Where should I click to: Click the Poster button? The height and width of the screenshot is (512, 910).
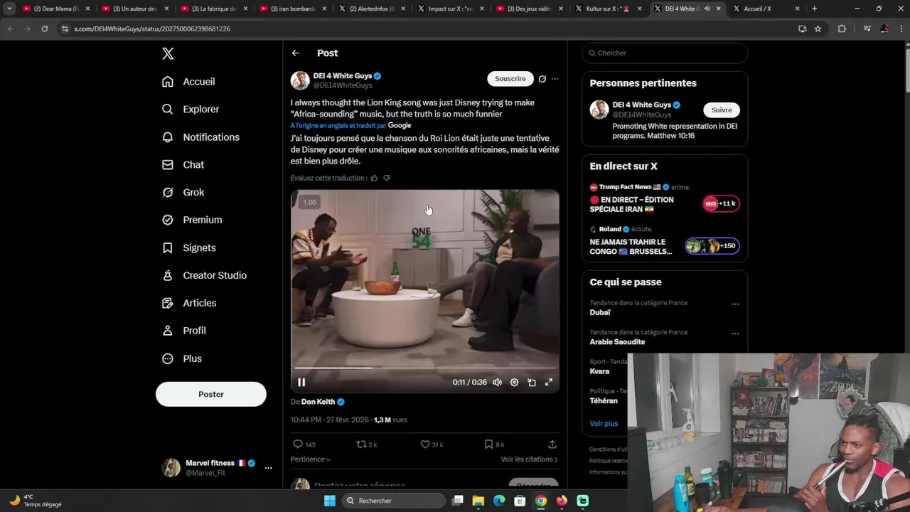(x=211, y=394)
